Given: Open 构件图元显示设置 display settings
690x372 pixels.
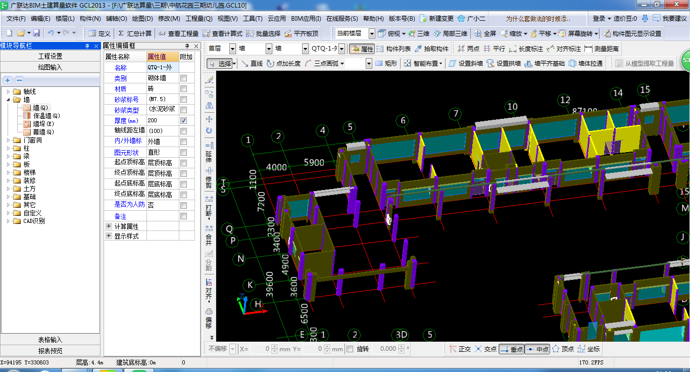Looking at the screenshot, I should 632,33.
